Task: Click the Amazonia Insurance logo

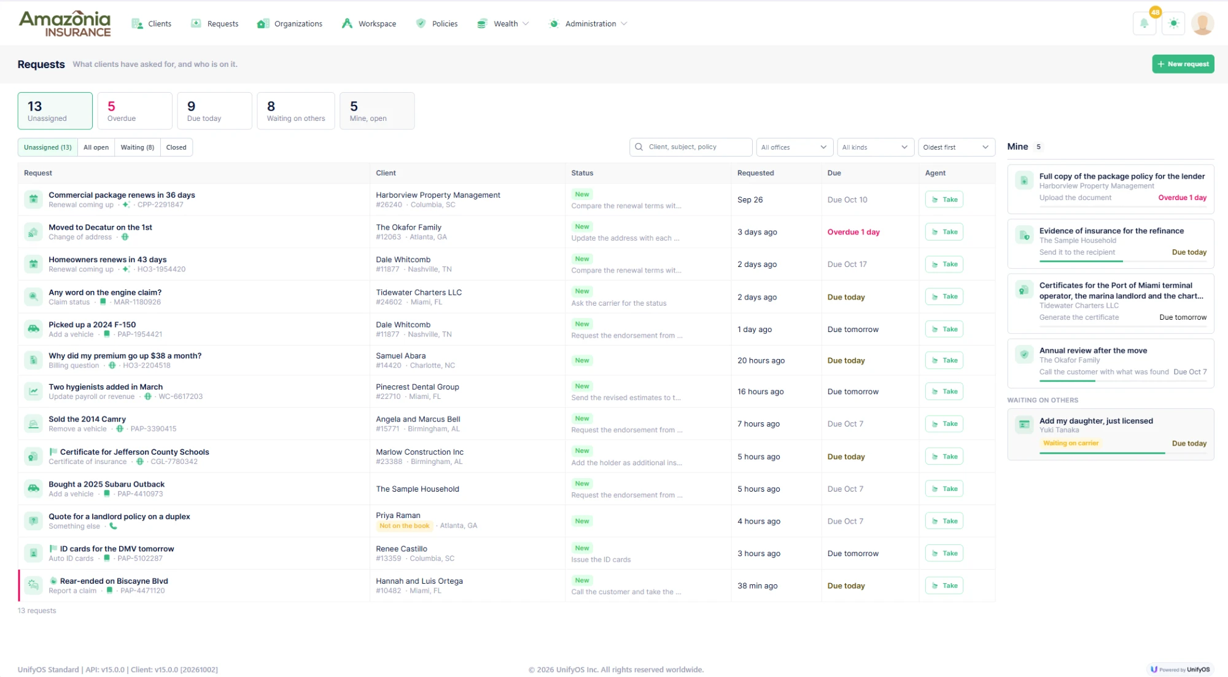Action: click(65, 23)
